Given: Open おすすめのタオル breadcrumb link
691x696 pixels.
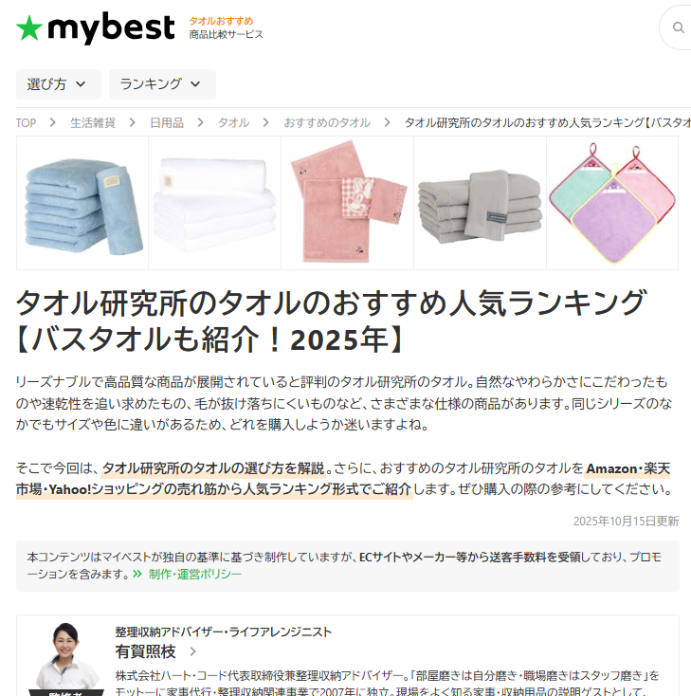Looking at the screenshot, I should 327,122.
